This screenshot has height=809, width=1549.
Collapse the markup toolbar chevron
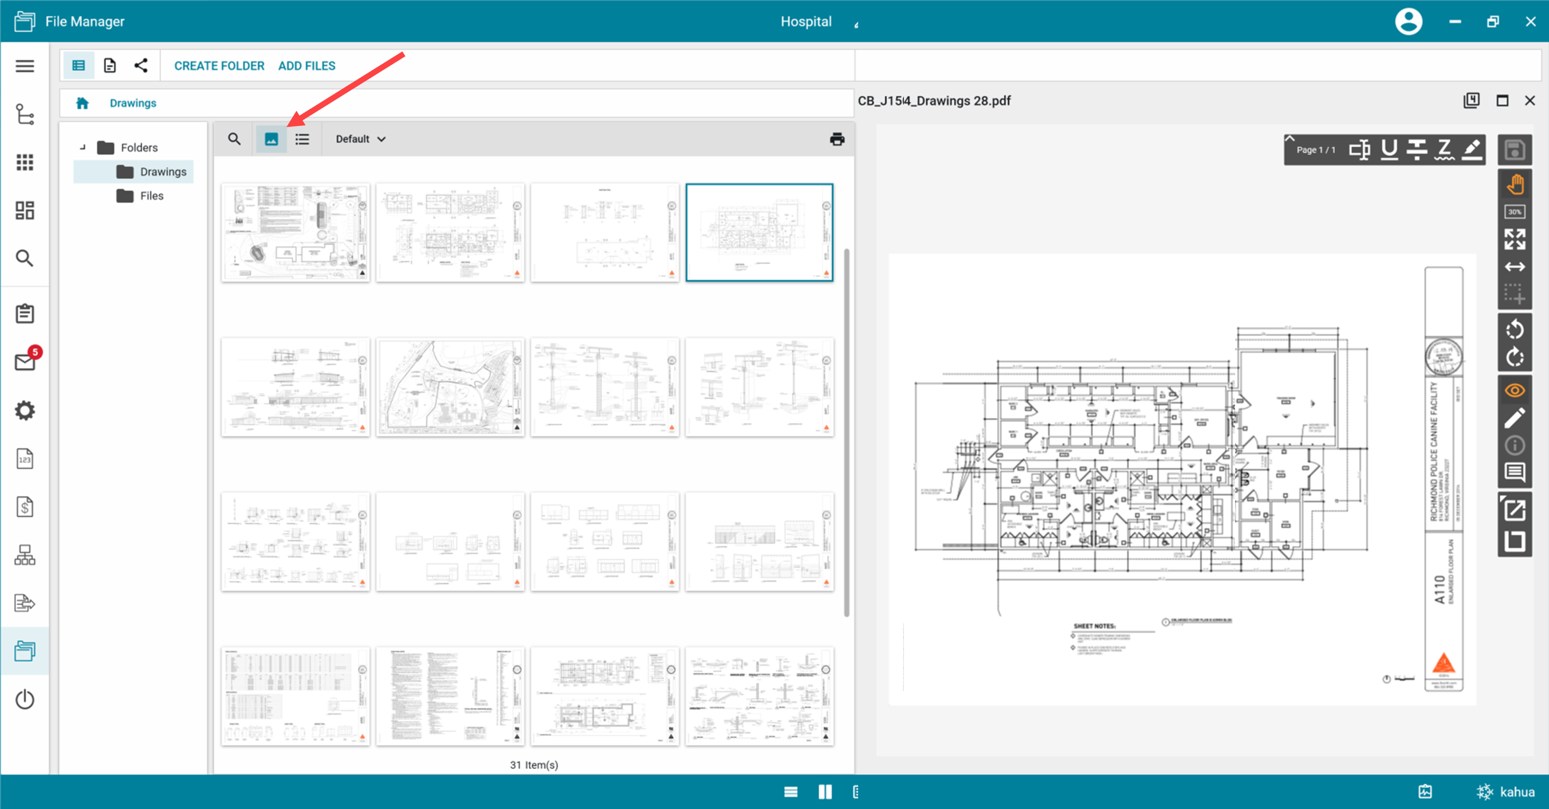[x=1289, y=139]
